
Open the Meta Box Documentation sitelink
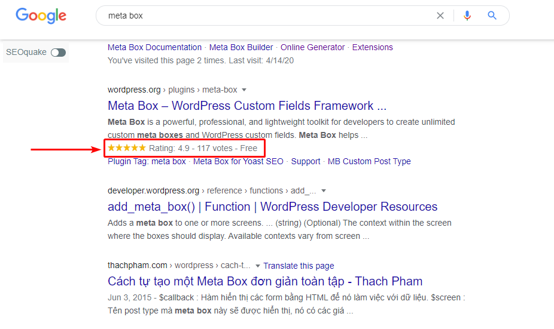[154, 47]
